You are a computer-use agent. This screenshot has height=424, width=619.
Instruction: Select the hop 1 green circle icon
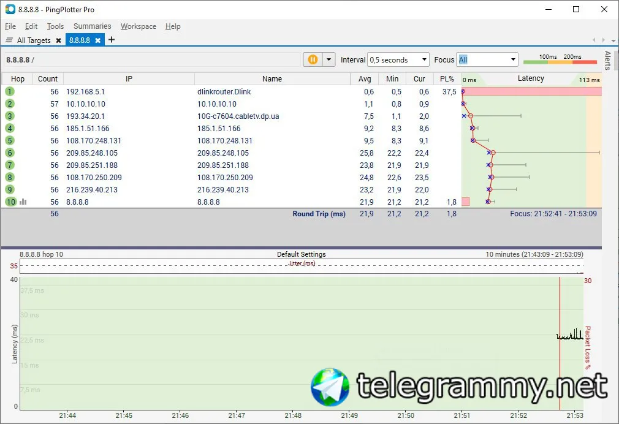point(10,91)
